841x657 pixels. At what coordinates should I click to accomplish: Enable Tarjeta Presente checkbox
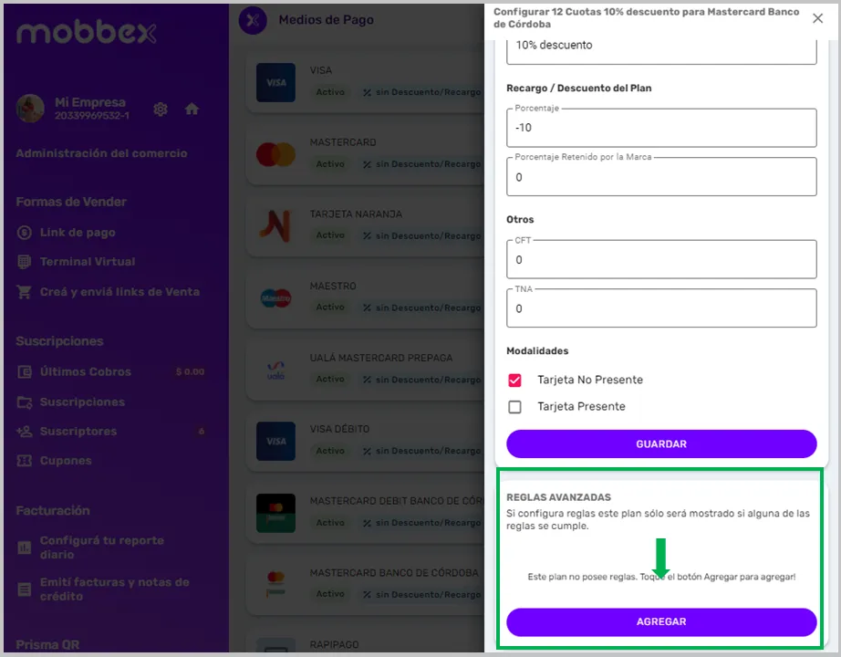pyautogui.click(x=514, y=407)
